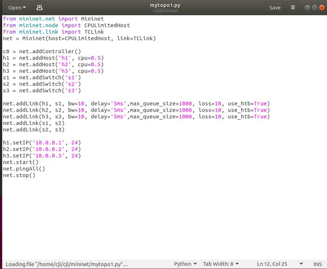Save the file with the Save button
Screen dimensions: 327x269
(x=275, y=8)
